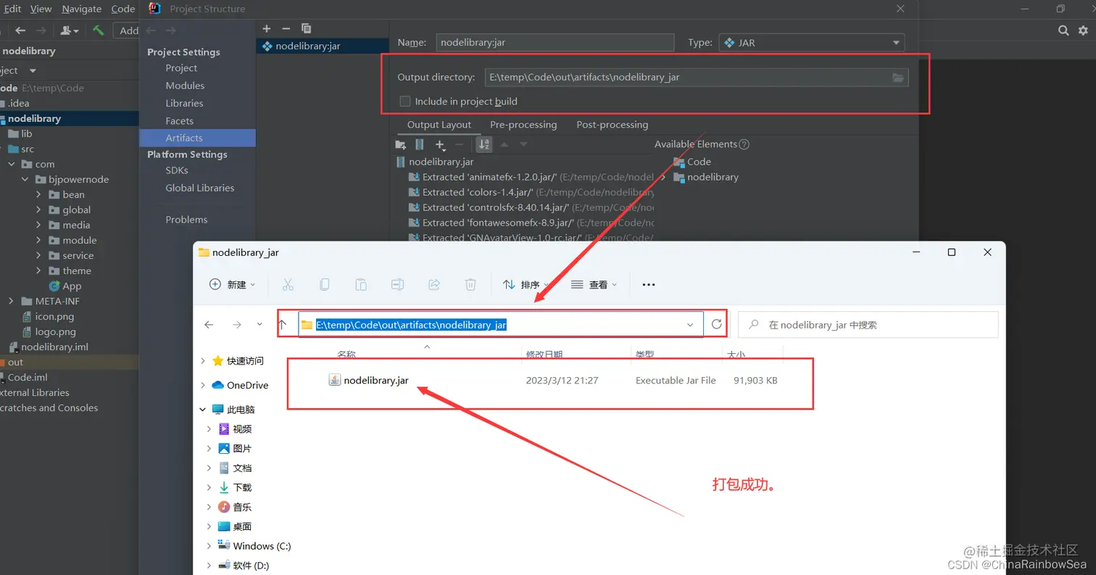Expand the META-INF folder in project tree
The height and width of the screenshot is (575, 1096).
(11, 301)
